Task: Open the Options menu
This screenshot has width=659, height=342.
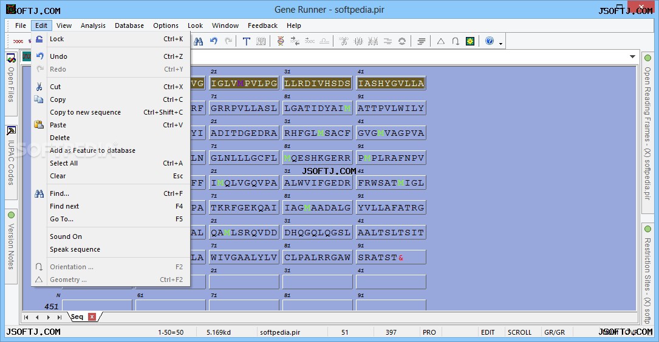Action: 166,25
